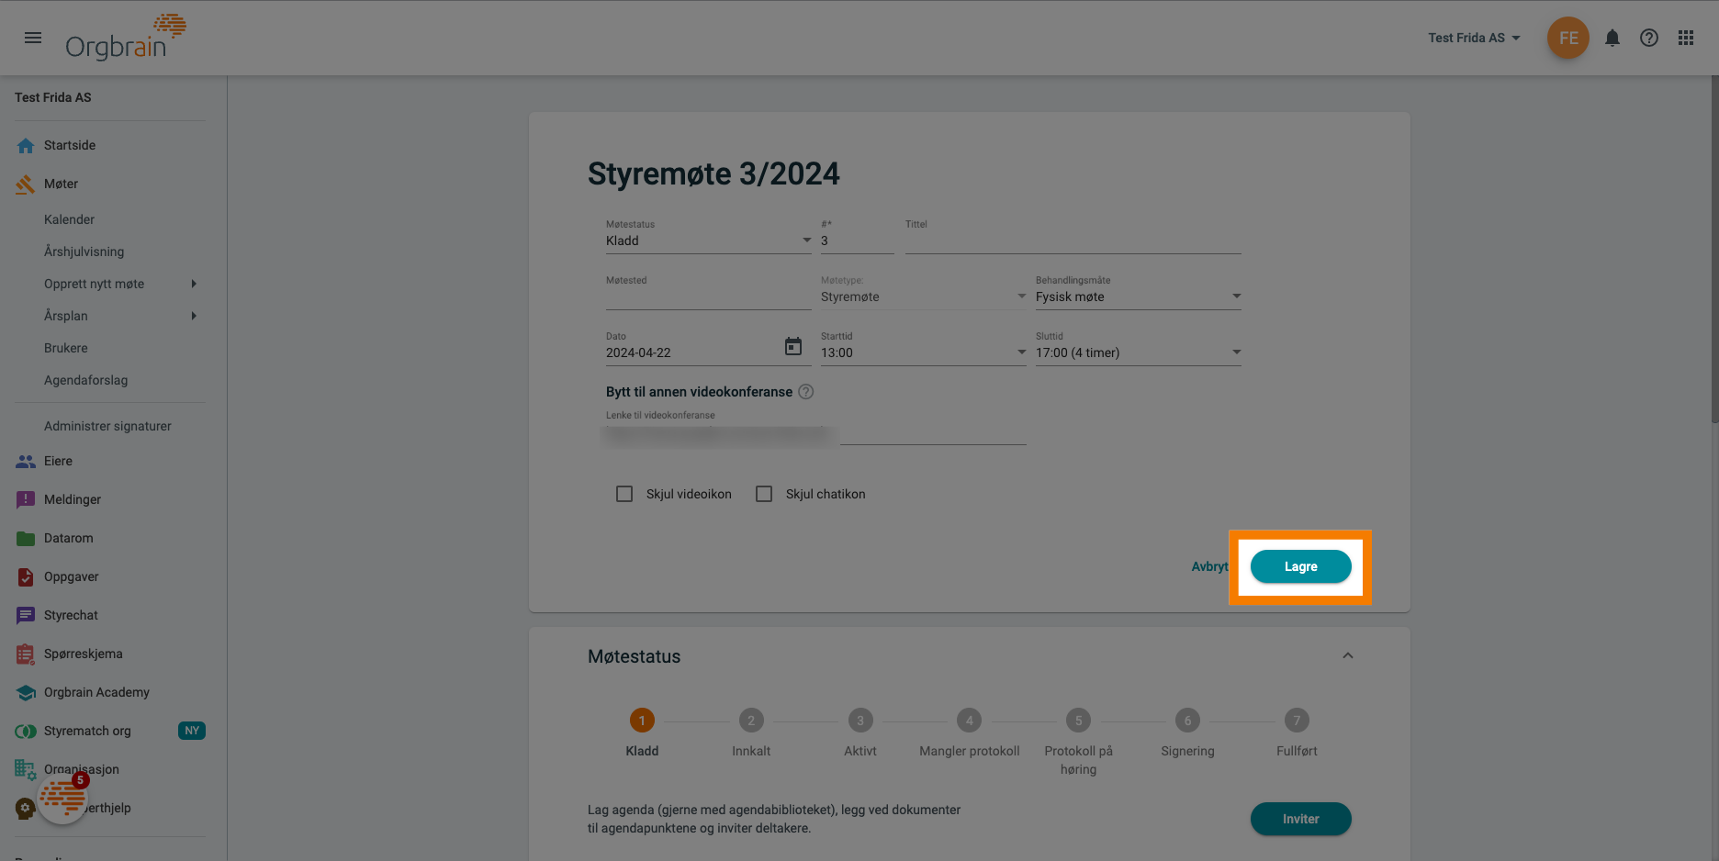Viewport: 1719px width, 861px height.
Task: Open the floating Orgbrain chat widget
Action: 62,798
